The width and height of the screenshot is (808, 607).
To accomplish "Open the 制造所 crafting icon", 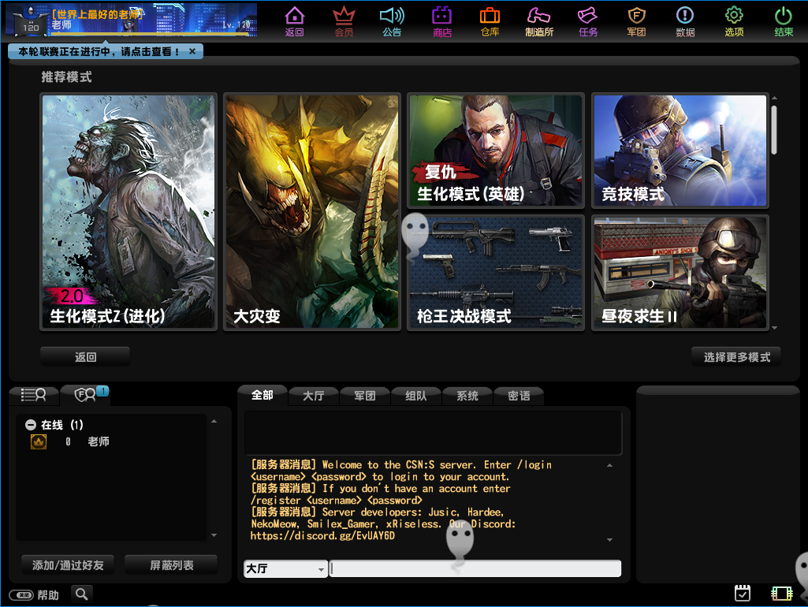I will 539,21.
